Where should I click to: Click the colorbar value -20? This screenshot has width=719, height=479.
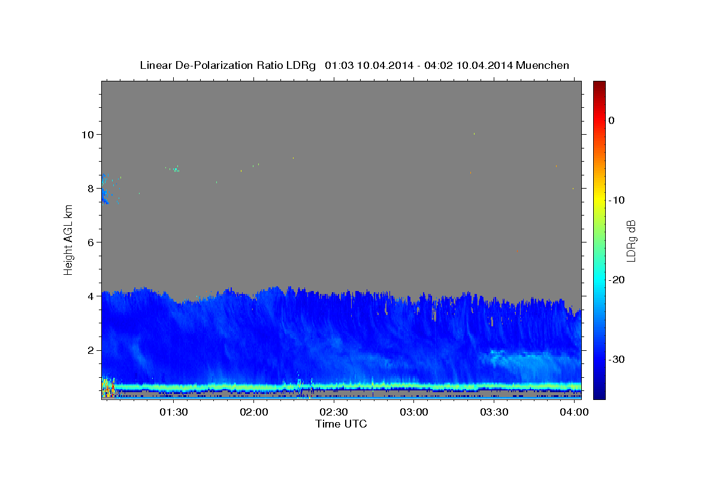617,280
